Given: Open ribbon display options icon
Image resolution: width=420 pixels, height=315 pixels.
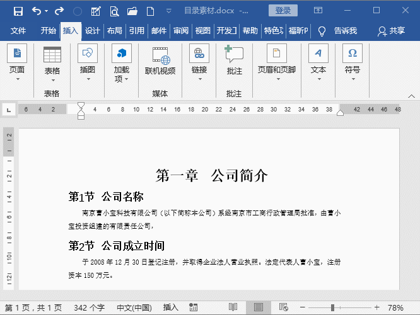Looking at the screenshot, I should (318, 11).
